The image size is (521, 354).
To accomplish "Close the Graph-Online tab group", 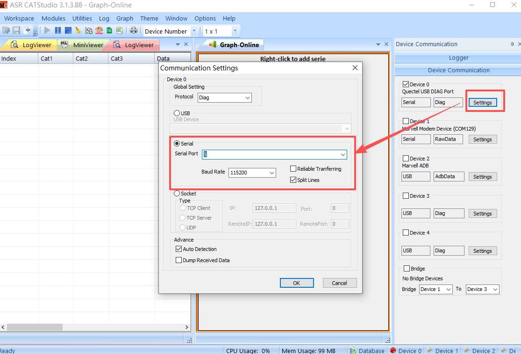I will pos(386,44).
